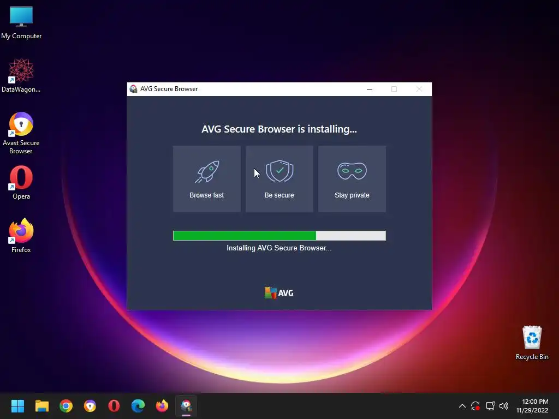The height and width of the screenshot is (419, 559).
Task: Show hidden system tray icons
Action: point(462,406)
